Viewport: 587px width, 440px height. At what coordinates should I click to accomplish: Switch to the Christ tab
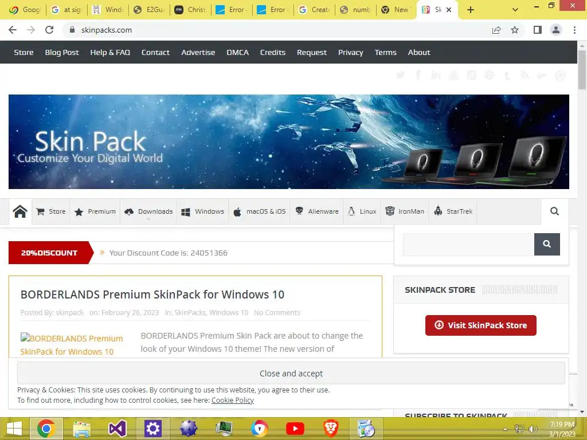pos(190,10)
